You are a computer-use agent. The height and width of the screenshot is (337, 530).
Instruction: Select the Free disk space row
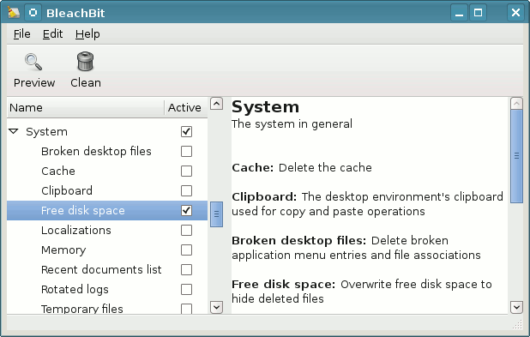click(x=107, y=210)
